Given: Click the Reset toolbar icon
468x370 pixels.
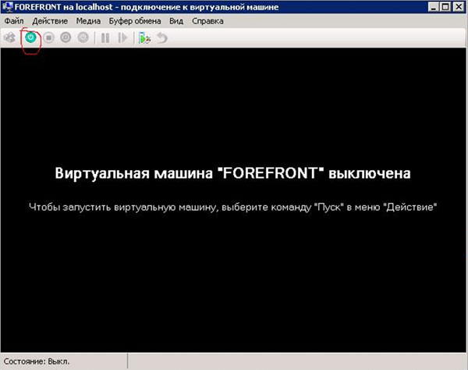Looking at the screenshot, I should pyautogui.click(x=122, y=37).
